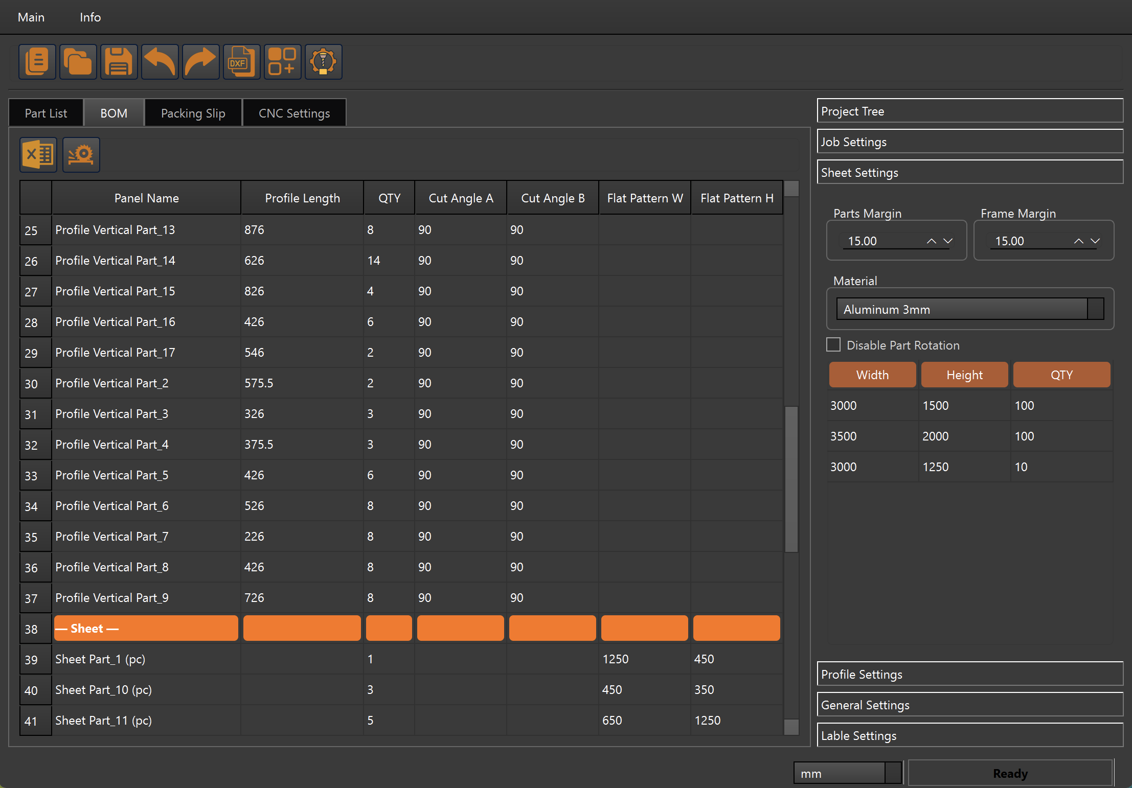This screenshot has width=1132, height=788.
Task: Click the Width column header button
Action: [x=872, y=375]
